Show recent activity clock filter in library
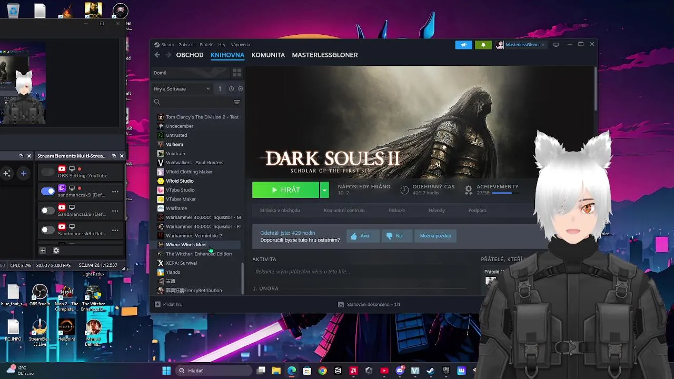674x379 pixels. (x=231, y=89)
